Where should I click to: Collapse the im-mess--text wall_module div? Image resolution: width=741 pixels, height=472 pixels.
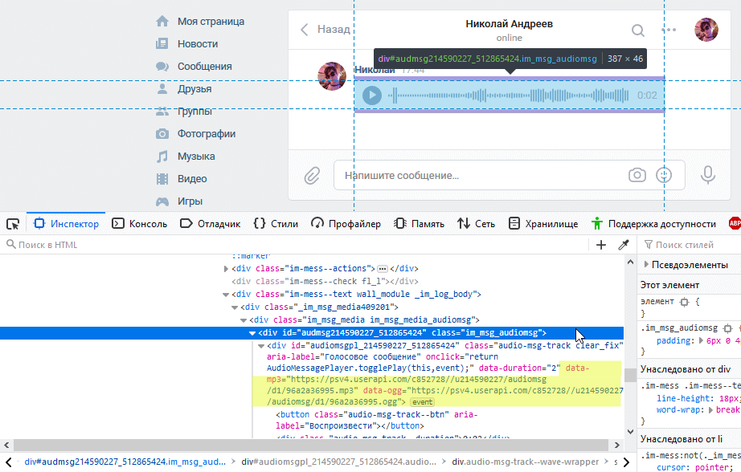[226, 295]
